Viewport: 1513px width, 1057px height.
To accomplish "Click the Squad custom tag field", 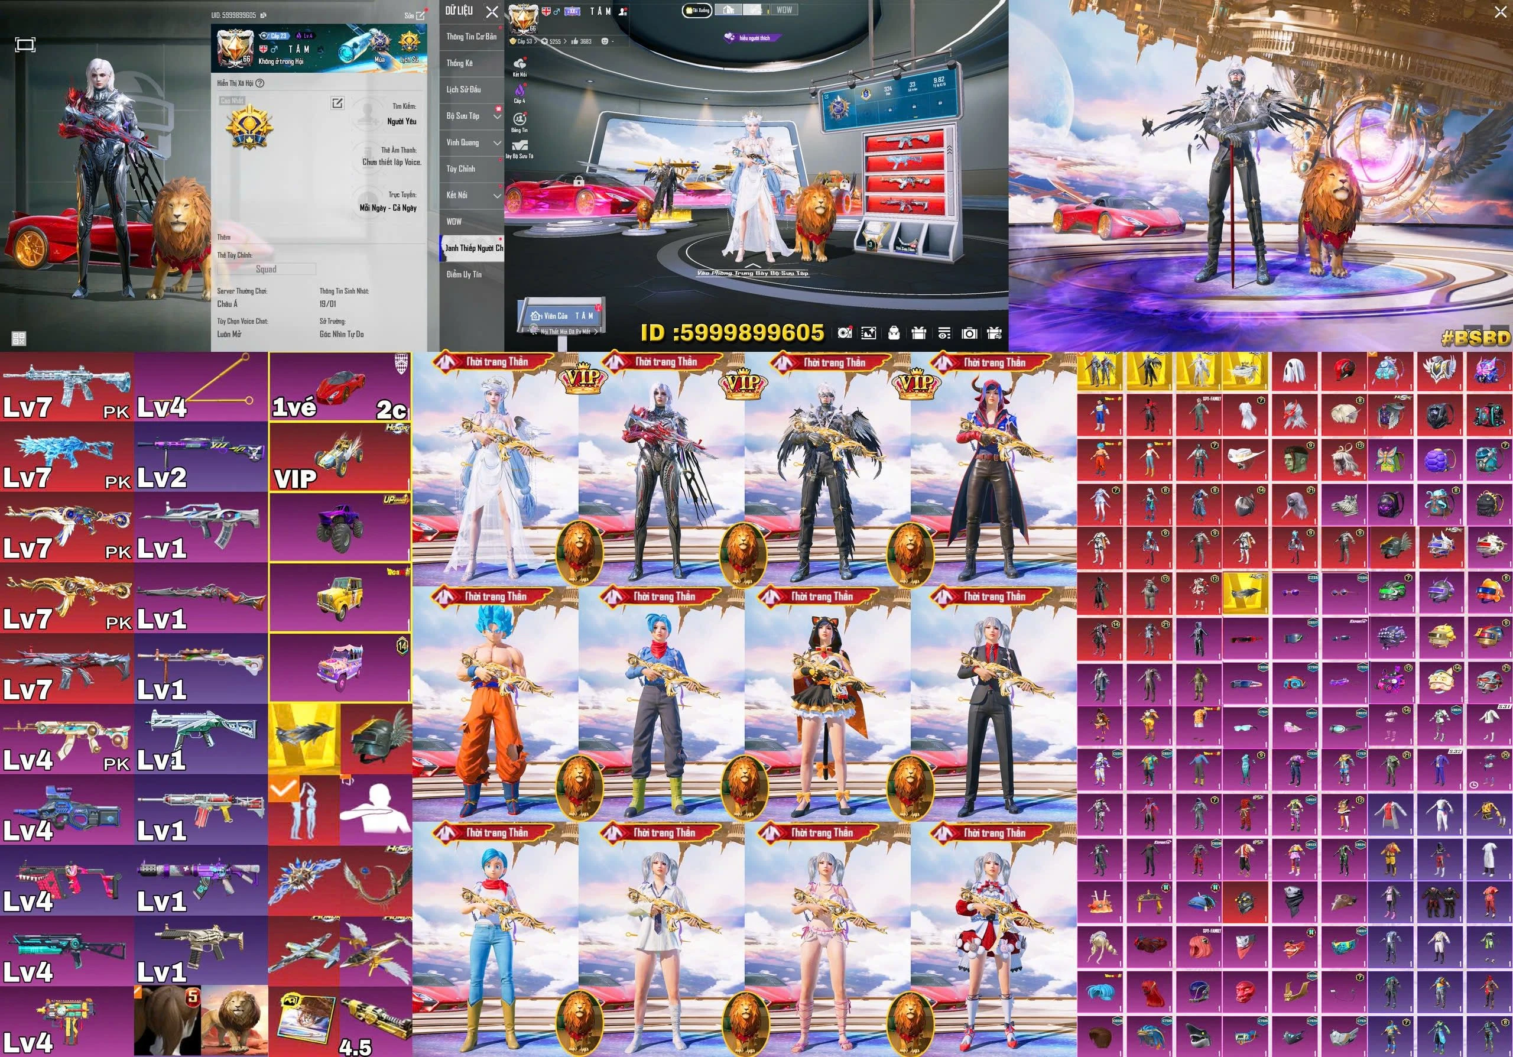I will tap(266, 269).
